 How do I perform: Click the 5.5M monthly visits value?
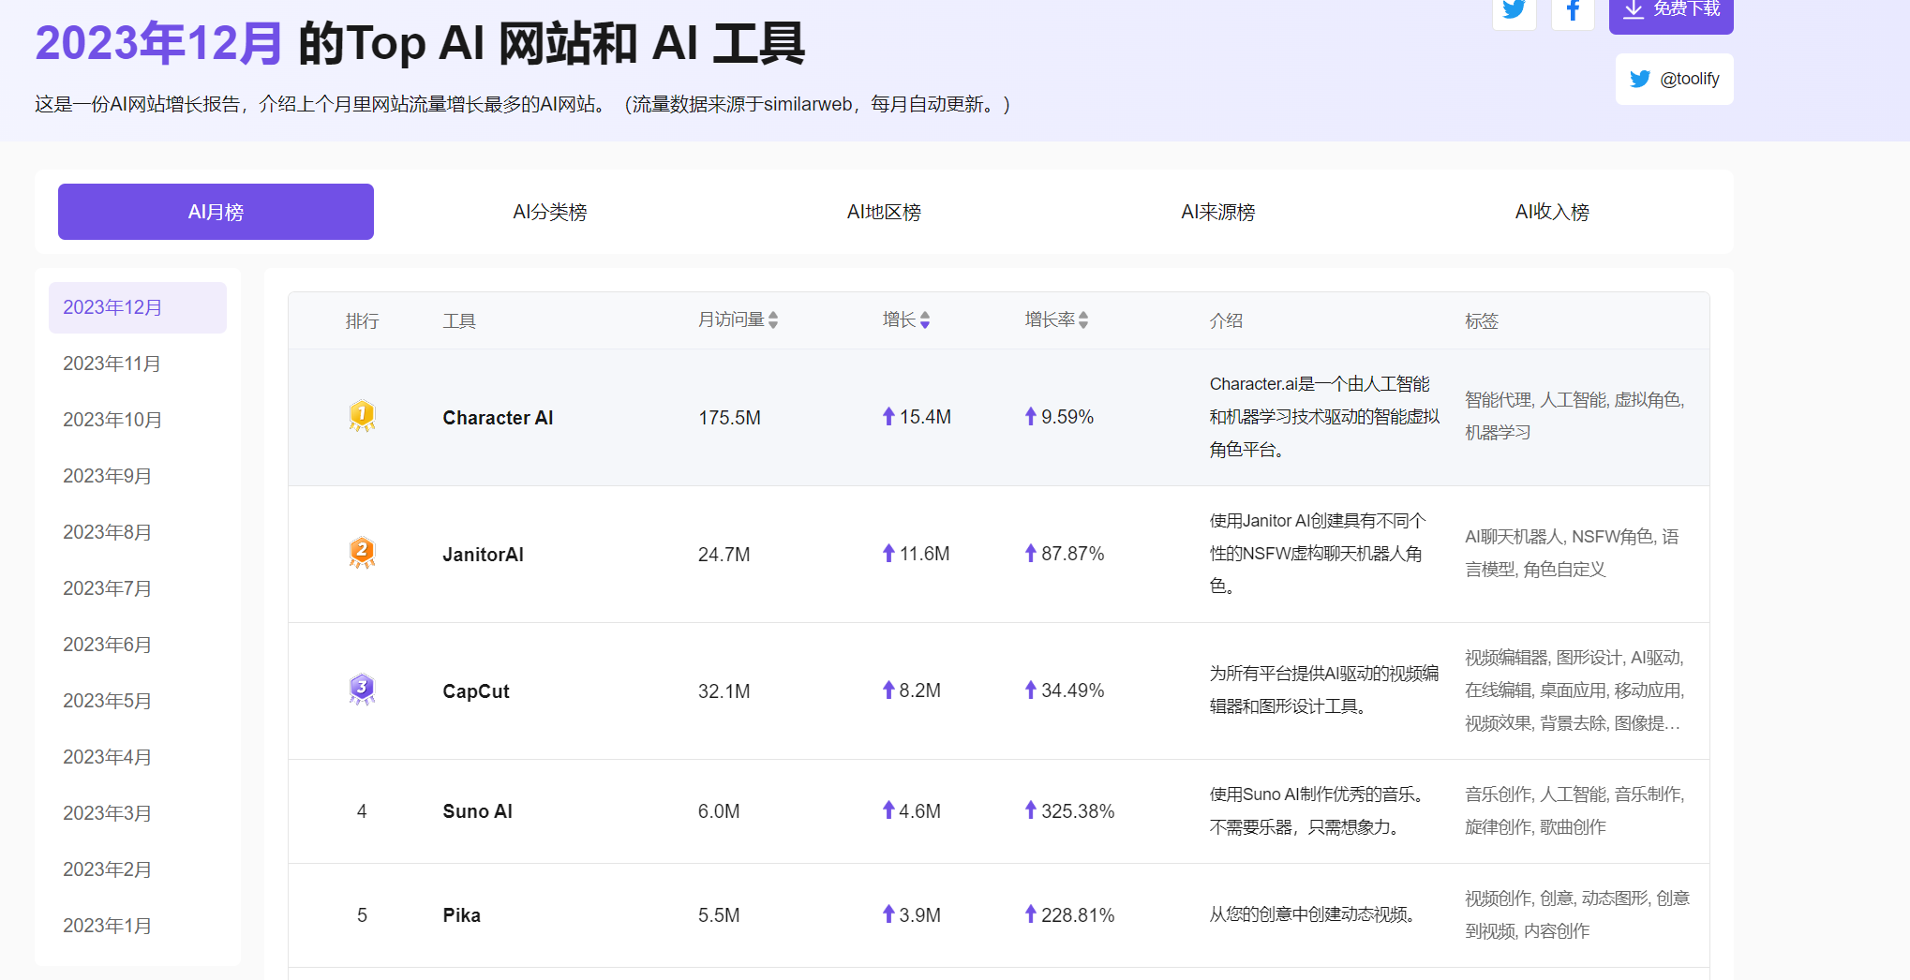(x=719, y=915)
